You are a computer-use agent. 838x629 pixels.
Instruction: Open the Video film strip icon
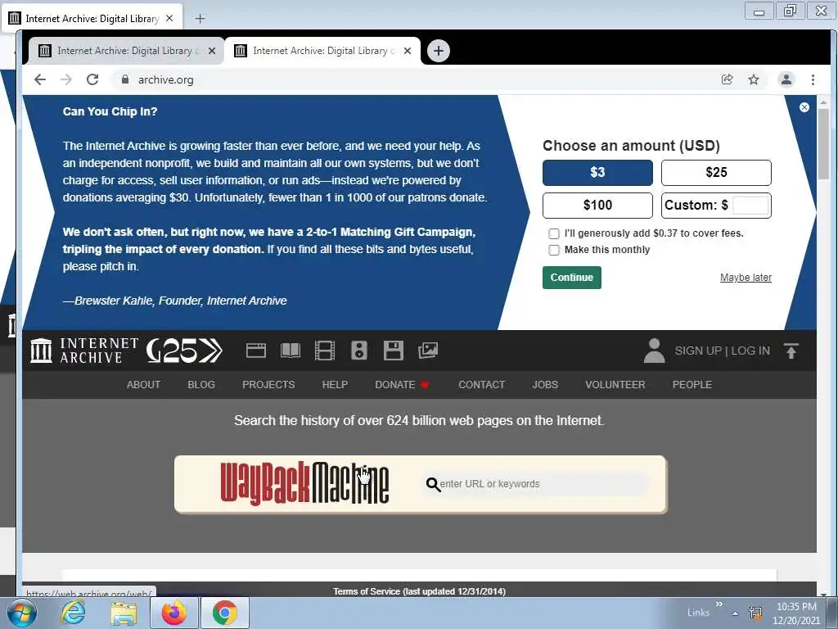tap(324, 351)
